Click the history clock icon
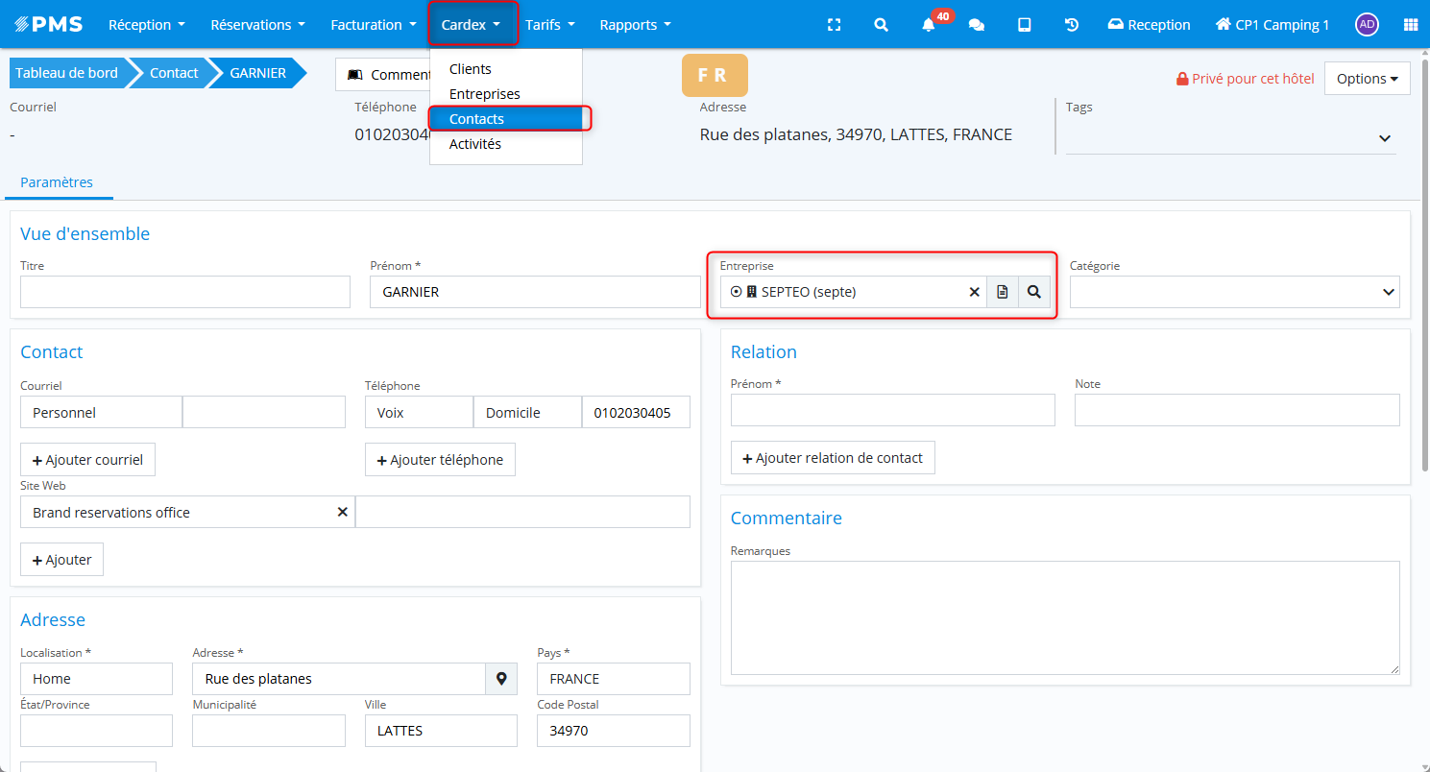Screen dimensions: 1430x772 coord(1072,25)
